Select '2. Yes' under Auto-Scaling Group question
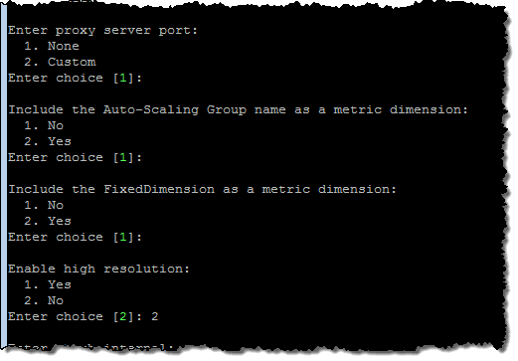This screenshot has height=361, width=518. (48, 141)
